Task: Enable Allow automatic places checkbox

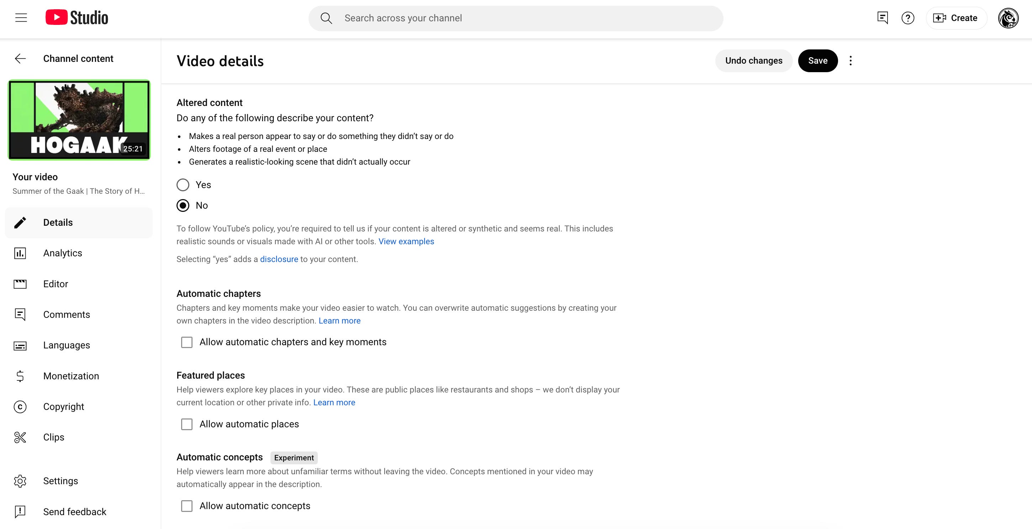Action: tap(187, 424)
